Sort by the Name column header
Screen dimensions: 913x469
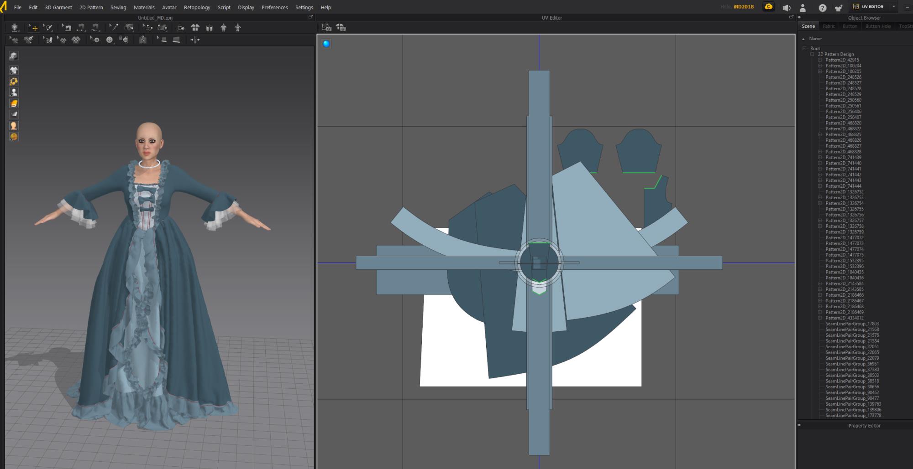point(815,39)
